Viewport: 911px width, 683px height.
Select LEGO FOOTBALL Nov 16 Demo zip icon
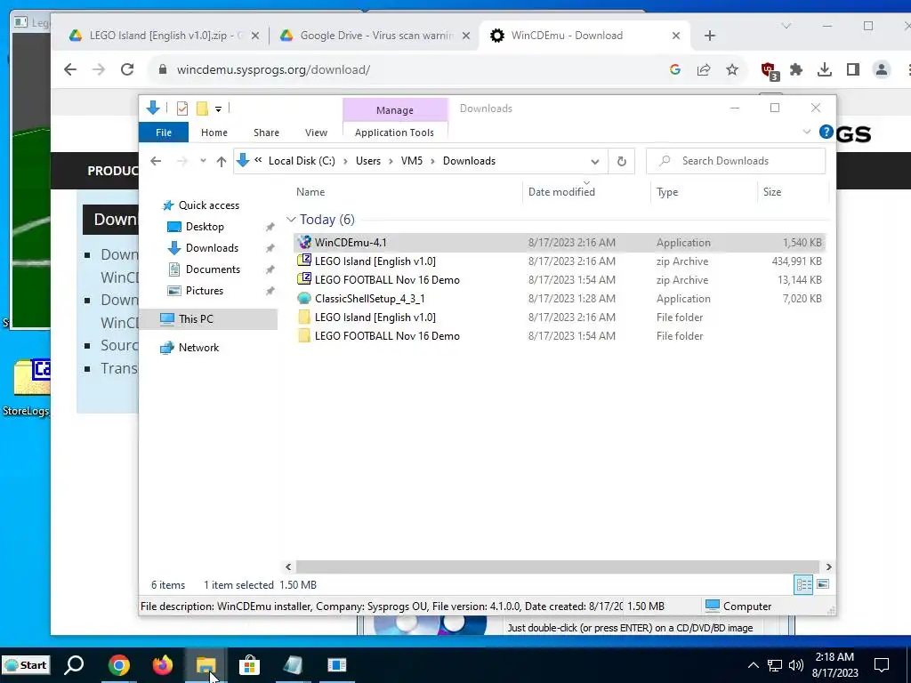304,279
